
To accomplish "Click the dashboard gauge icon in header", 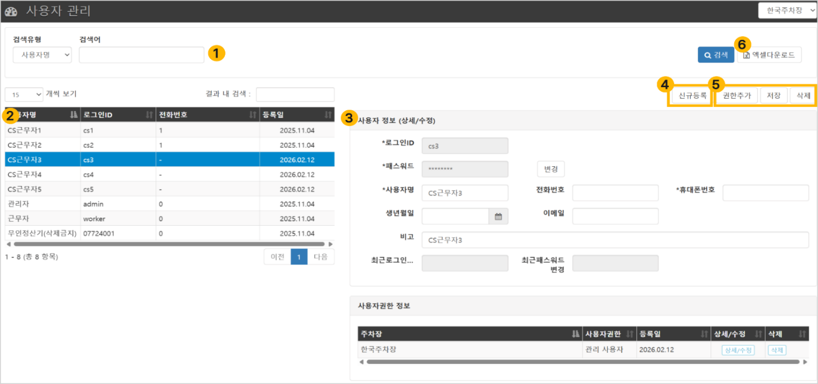I will [12, 11].
